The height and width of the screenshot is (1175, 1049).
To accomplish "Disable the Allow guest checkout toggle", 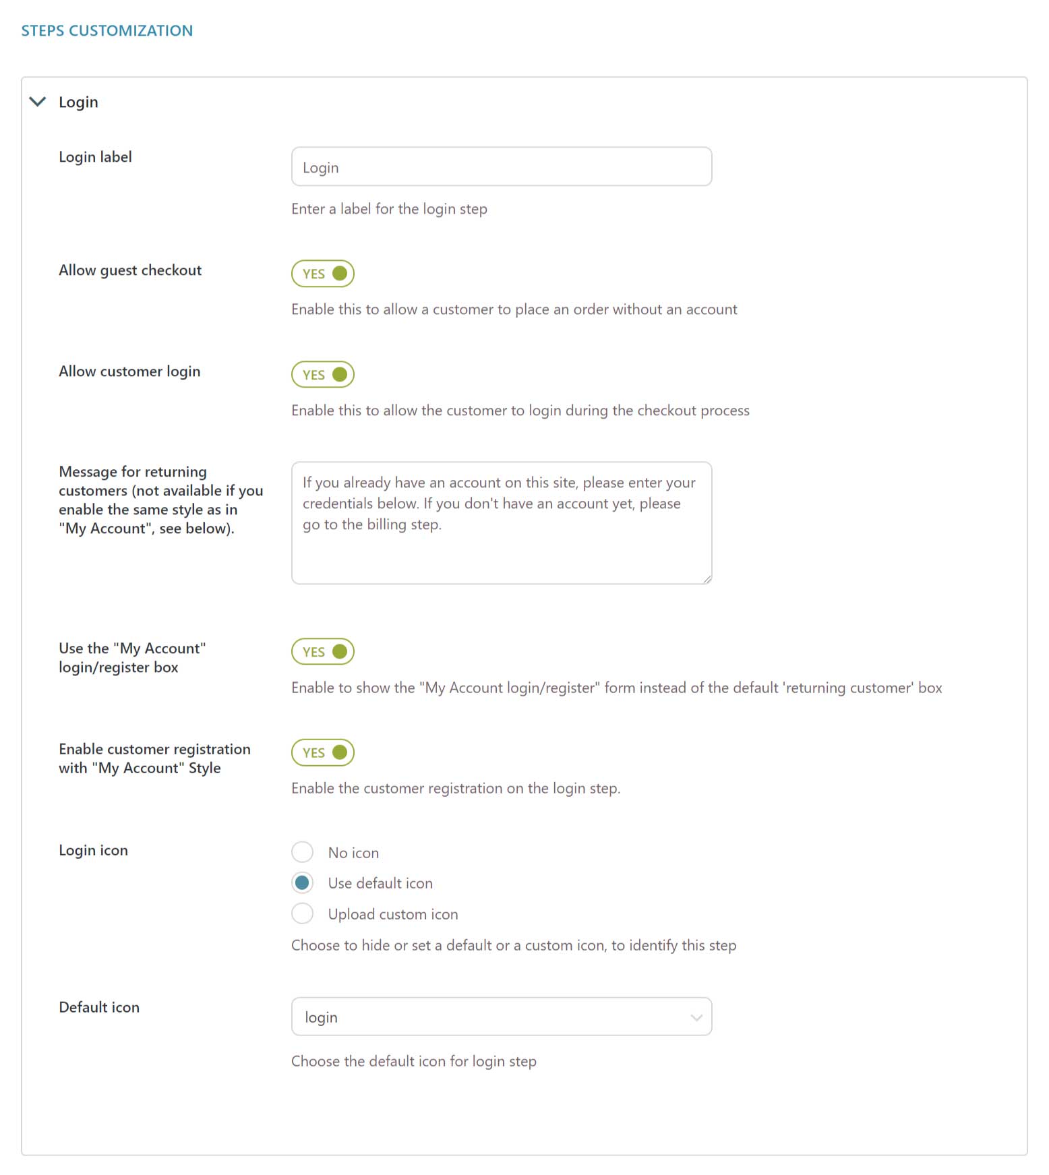I will pyautogui.click(x=323, y=274).
